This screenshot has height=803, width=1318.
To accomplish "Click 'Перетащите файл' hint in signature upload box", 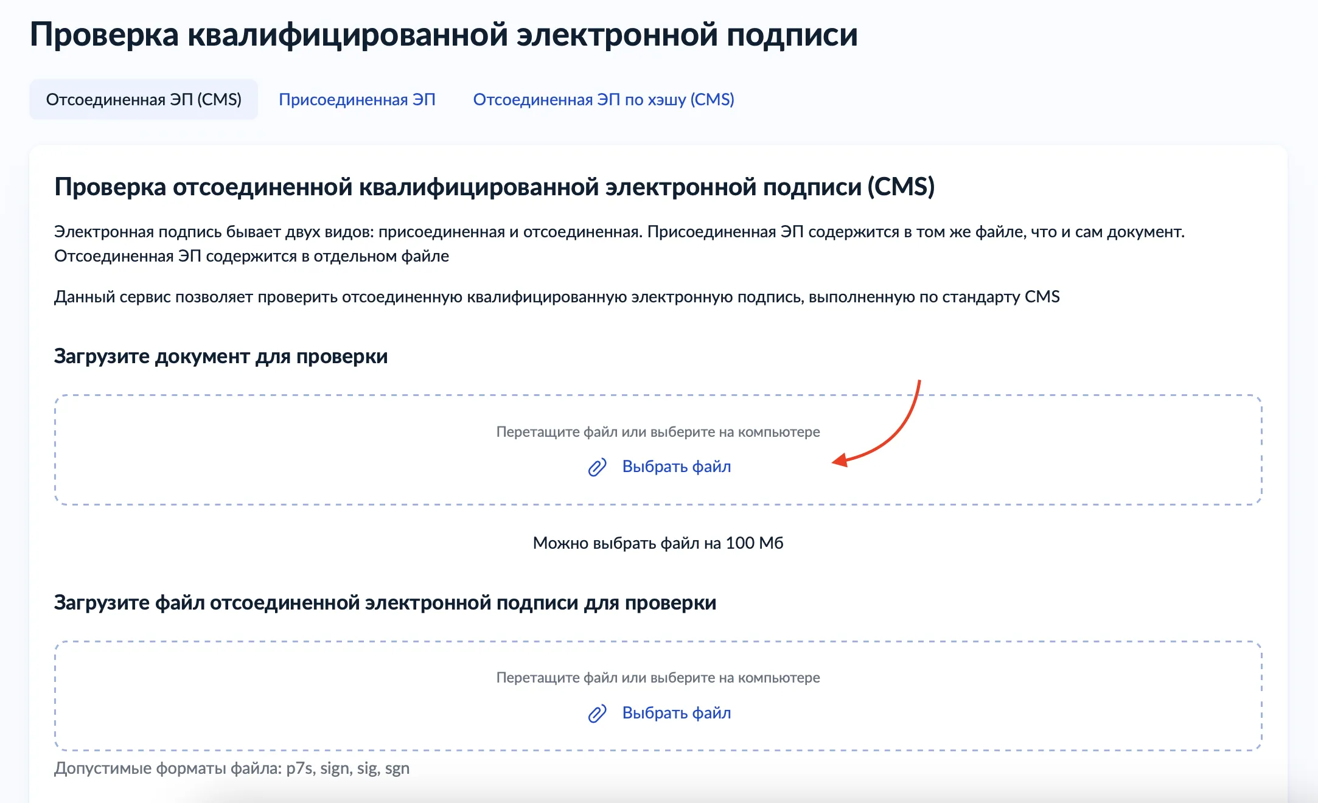I will point(658,678).
